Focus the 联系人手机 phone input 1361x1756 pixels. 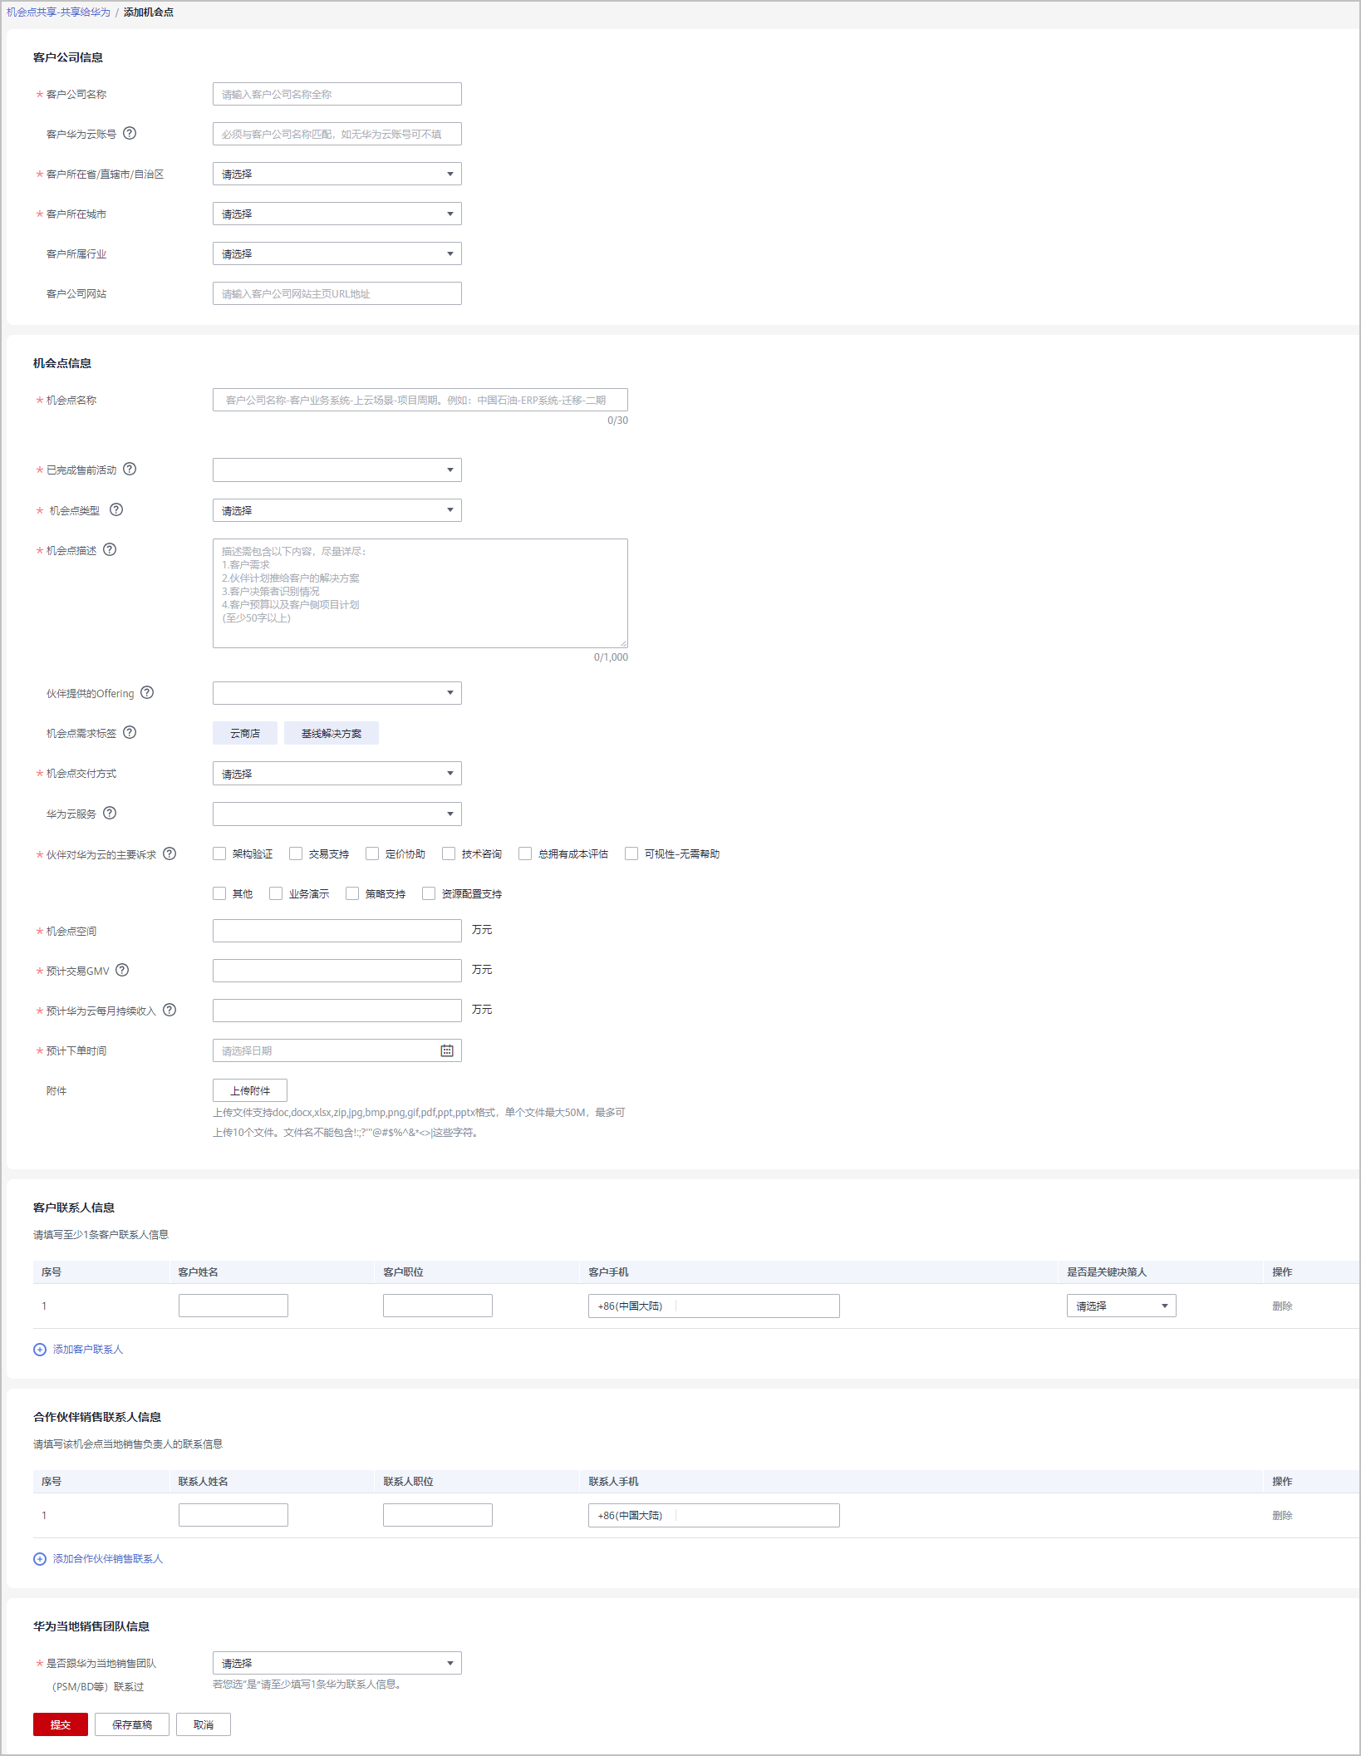714,1515
